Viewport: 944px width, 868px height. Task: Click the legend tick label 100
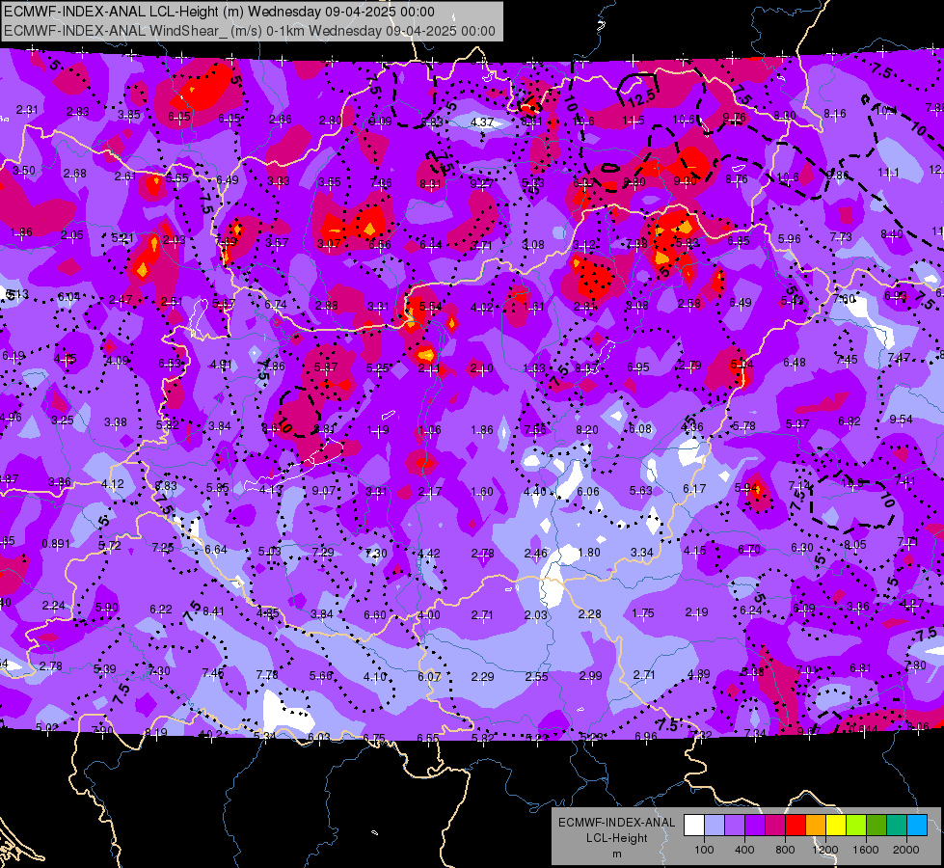704,850
